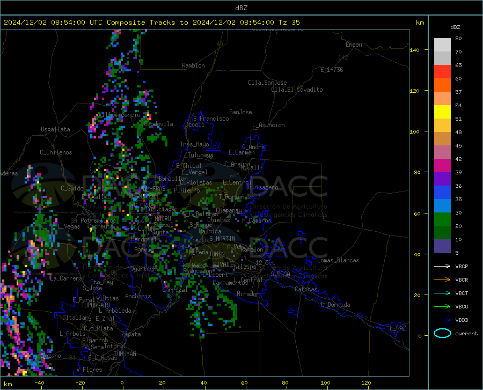Click the '120' tick on the bottom km axis
The image size is (483, 390).
point(366,383)
